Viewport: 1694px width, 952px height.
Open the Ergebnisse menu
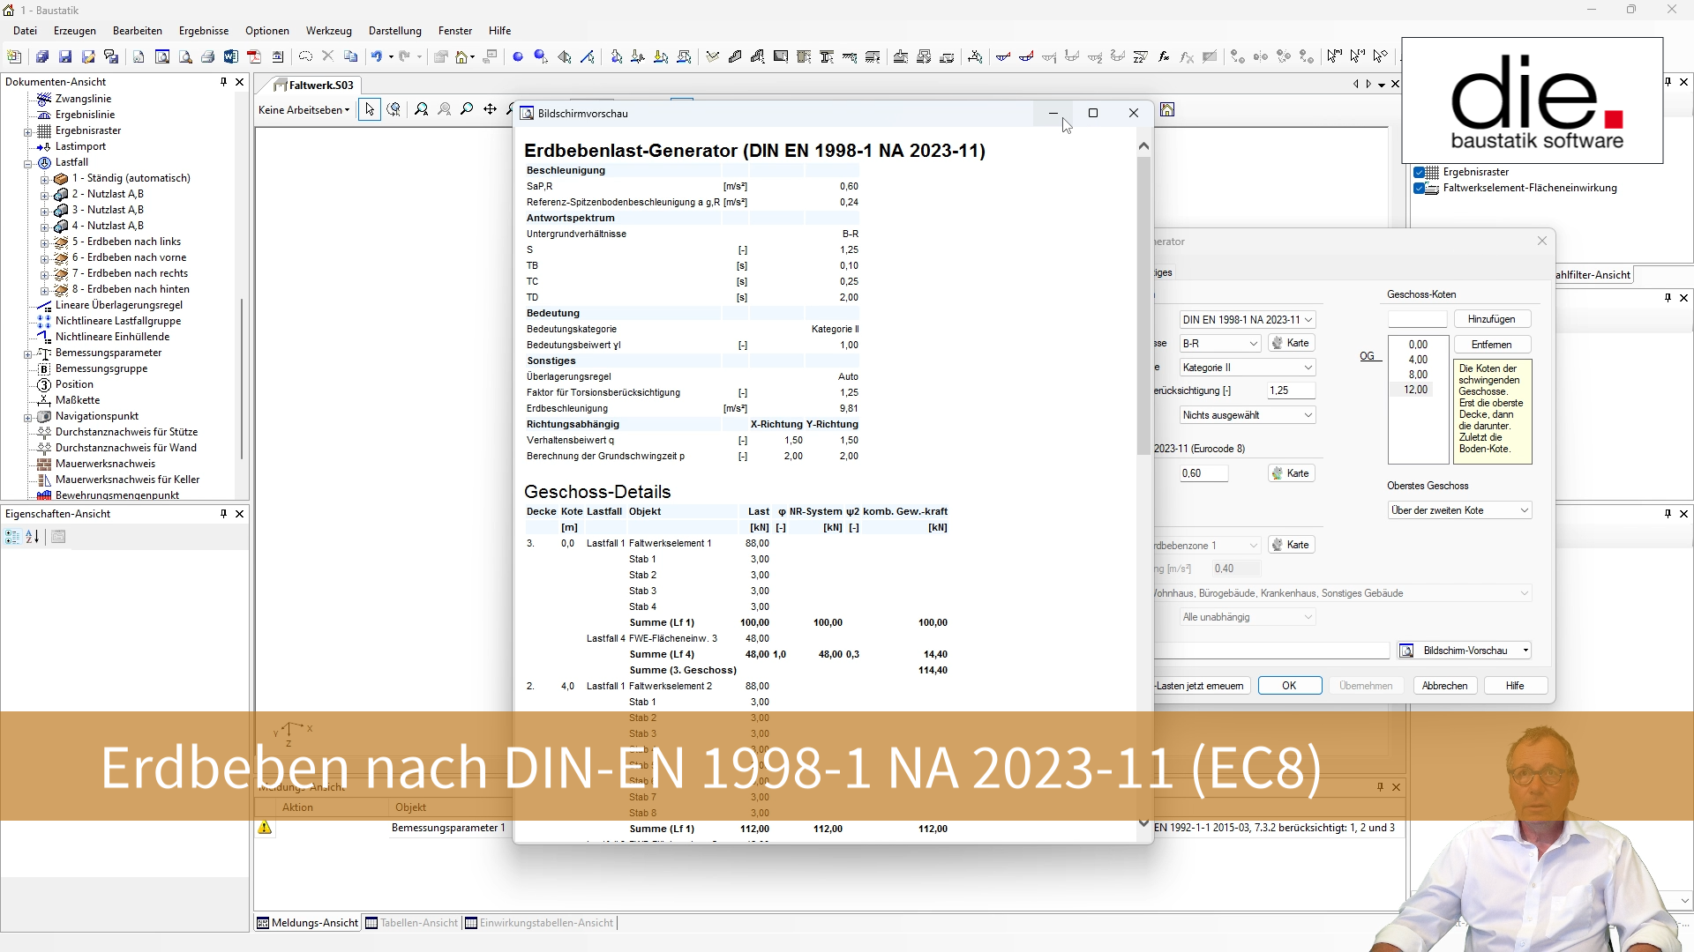[x=204, y=31]
